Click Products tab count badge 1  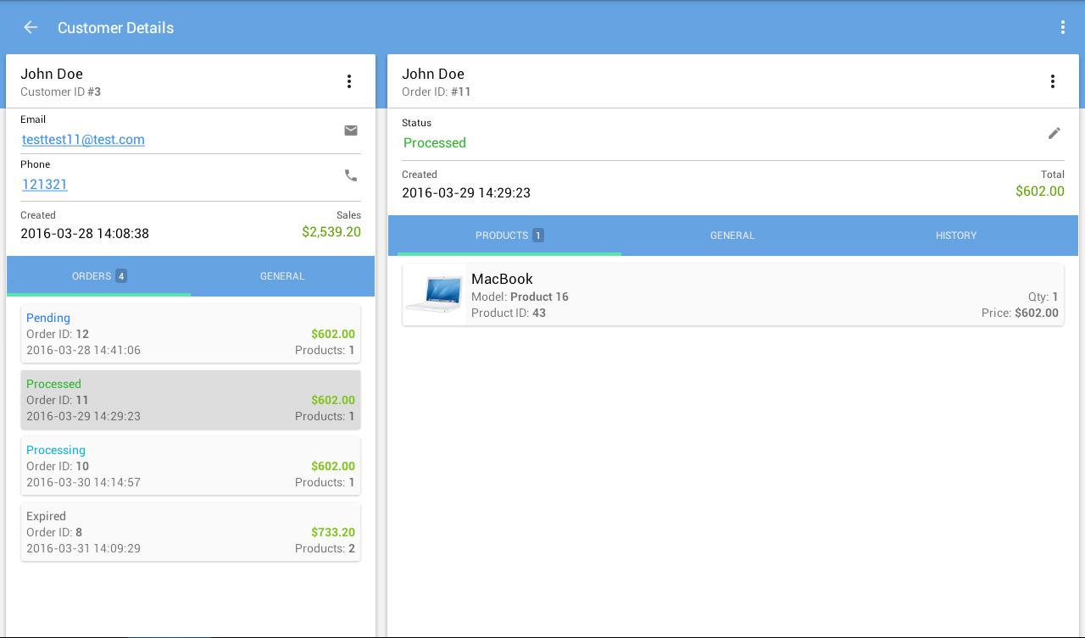click(538, 236)
